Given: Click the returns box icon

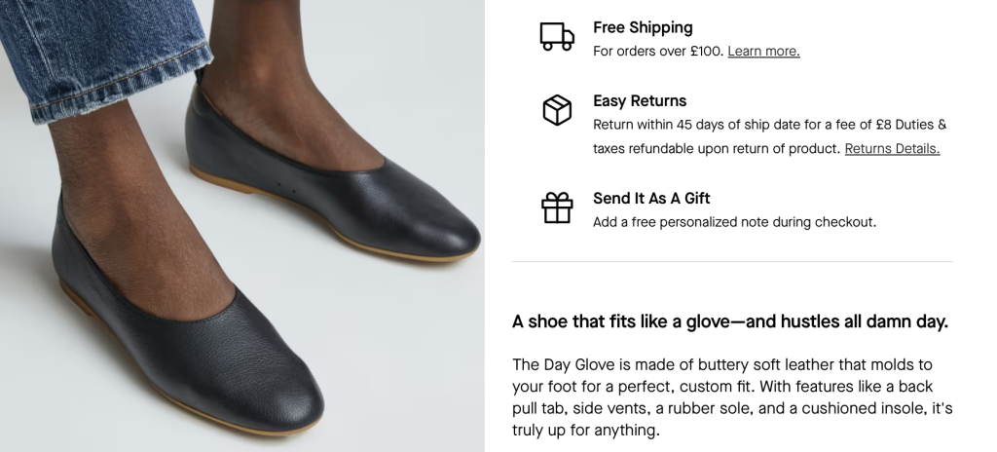Looking at the screenshot, I should (557, 110).
